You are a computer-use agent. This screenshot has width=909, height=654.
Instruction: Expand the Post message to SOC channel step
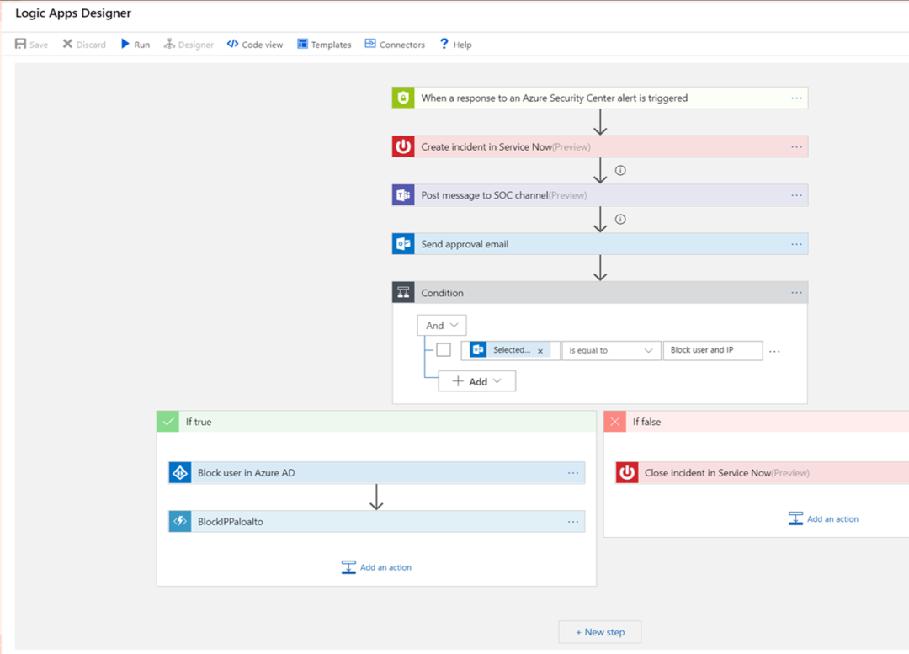(600, 195)
